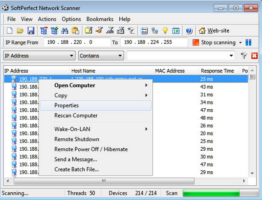This screenshot has height=200, width=262.
Task: Click the house Web-site icon
Action: click(x=202, y=31)
